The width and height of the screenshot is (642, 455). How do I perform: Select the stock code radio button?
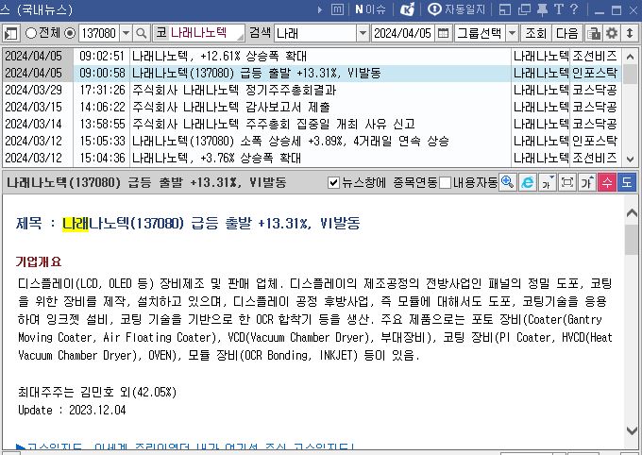pyautogui.click(x=70, y=33)
